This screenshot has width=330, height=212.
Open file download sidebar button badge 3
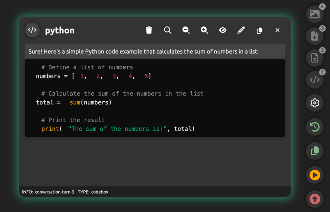click(315, 36)
